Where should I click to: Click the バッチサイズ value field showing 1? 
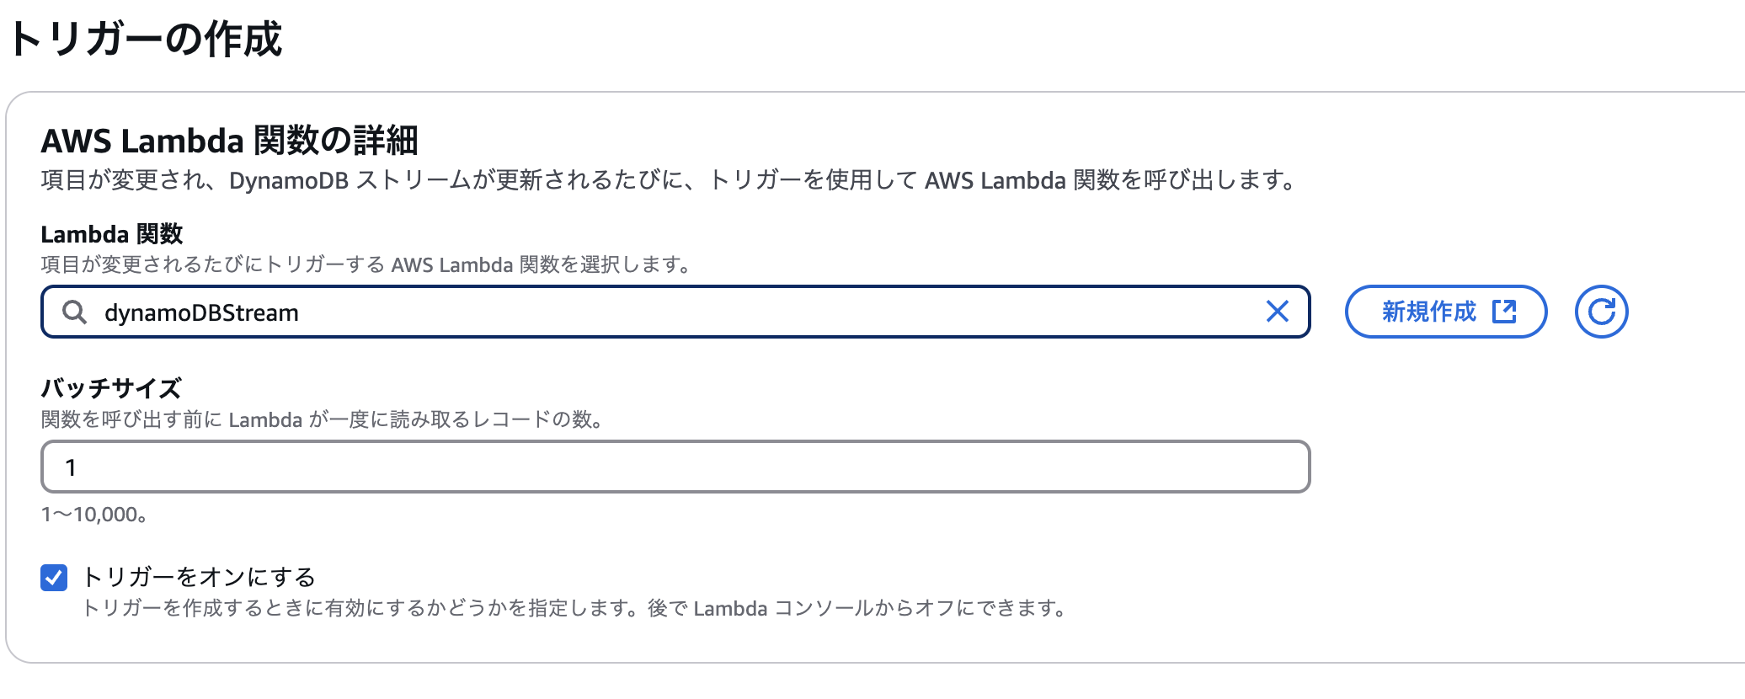674,466
